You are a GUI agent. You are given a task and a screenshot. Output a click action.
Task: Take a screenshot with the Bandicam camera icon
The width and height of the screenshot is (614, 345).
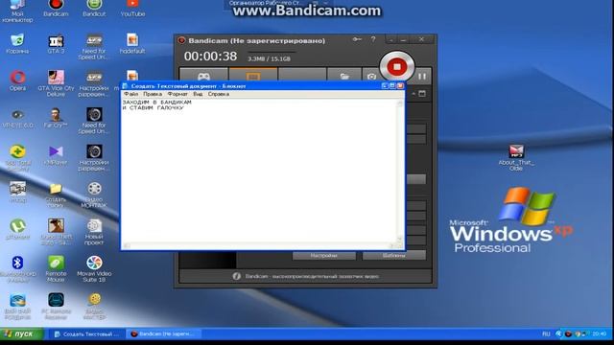pos(371,77)
